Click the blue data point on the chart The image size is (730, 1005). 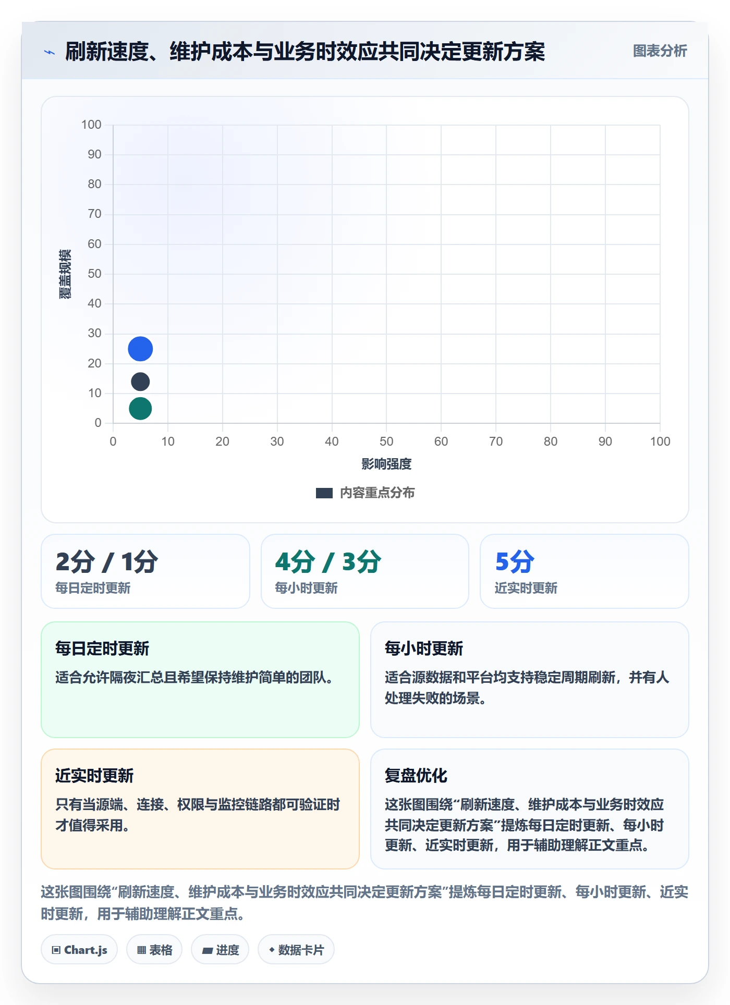(x=140, y=349)
